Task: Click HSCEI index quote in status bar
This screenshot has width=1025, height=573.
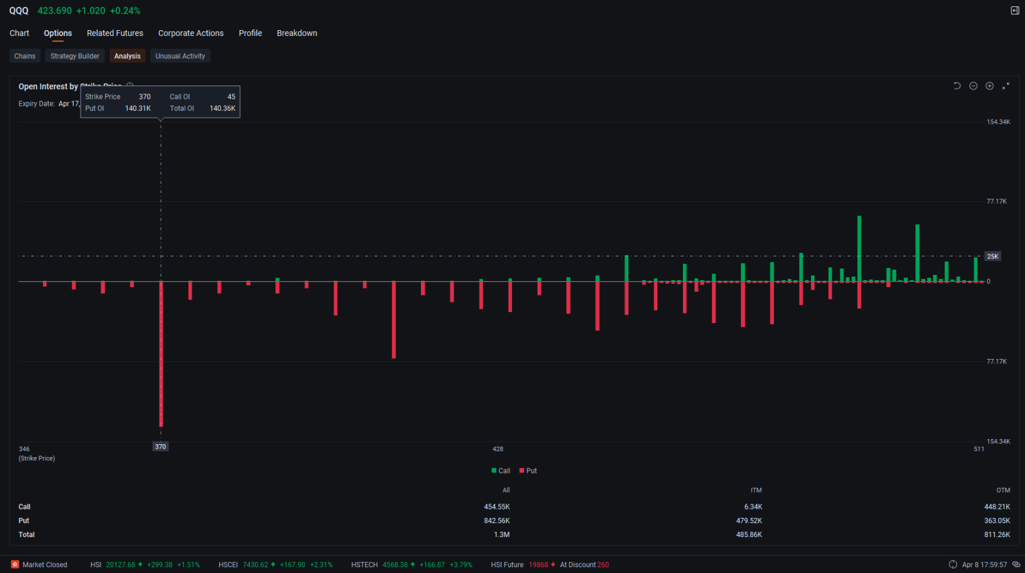Action: point(275,565)
